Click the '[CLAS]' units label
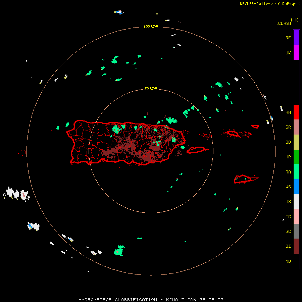This screenshot has width=302, height=302. coord(284,23)
